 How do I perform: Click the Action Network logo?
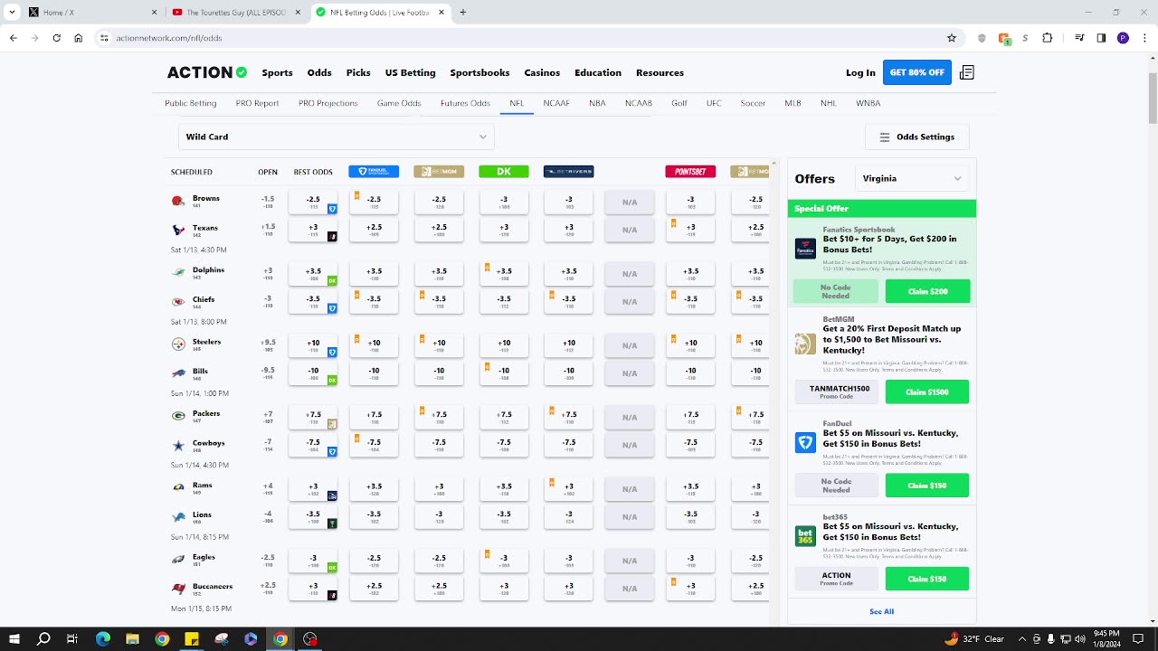point(206,72)
